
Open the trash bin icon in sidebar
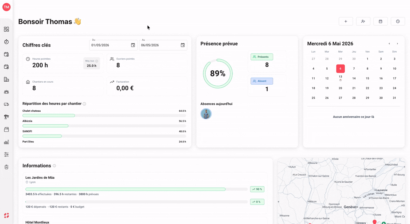[x=6, y=167]
